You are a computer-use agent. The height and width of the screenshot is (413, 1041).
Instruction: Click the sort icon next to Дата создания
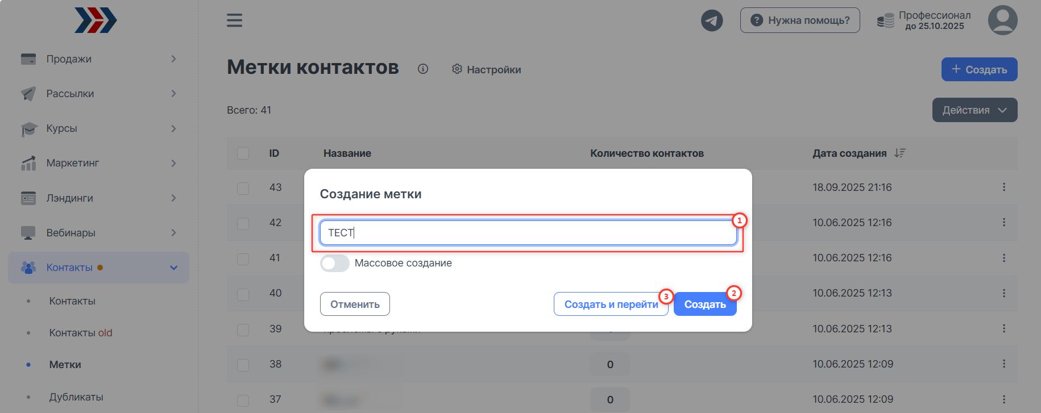click(x=899, y=153)
